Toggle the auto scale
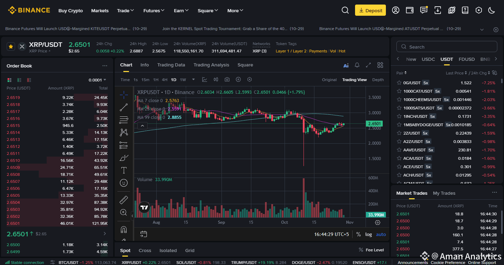This screenshot has height=265, width=504. [381, 234]
